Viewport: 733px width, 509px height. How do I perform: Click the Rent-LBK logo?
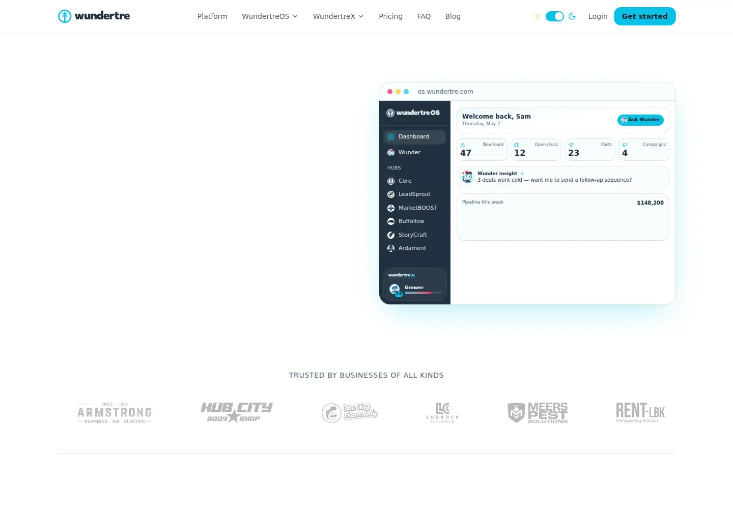640,412
